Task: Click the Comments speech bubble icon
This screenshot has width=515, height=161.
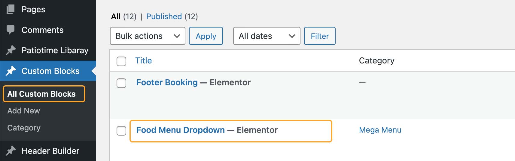Action: (x=11, y=30)
